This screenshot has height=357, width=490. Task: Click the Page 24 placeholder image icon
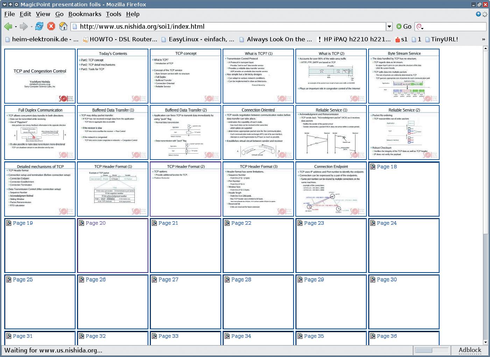click(373, 223)
